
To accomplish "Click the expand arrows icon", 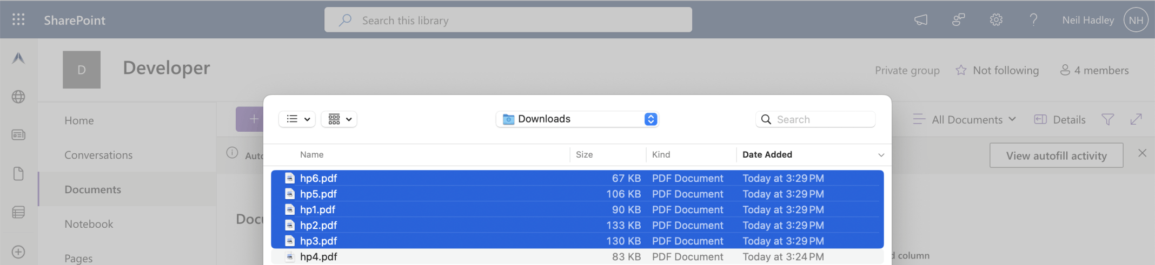I will (x=1136, y=119).
